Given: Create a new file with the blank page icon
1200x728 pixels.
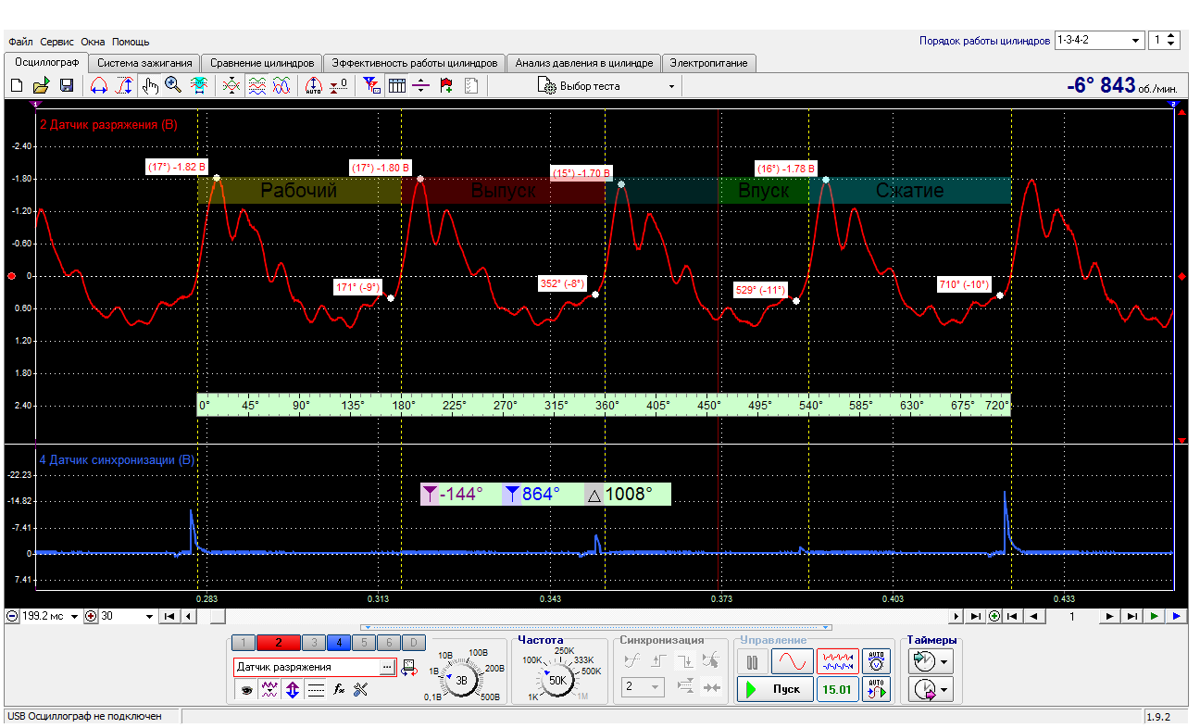Looking at the screenshot, I should pyautogui.click(x=17, y=85).
